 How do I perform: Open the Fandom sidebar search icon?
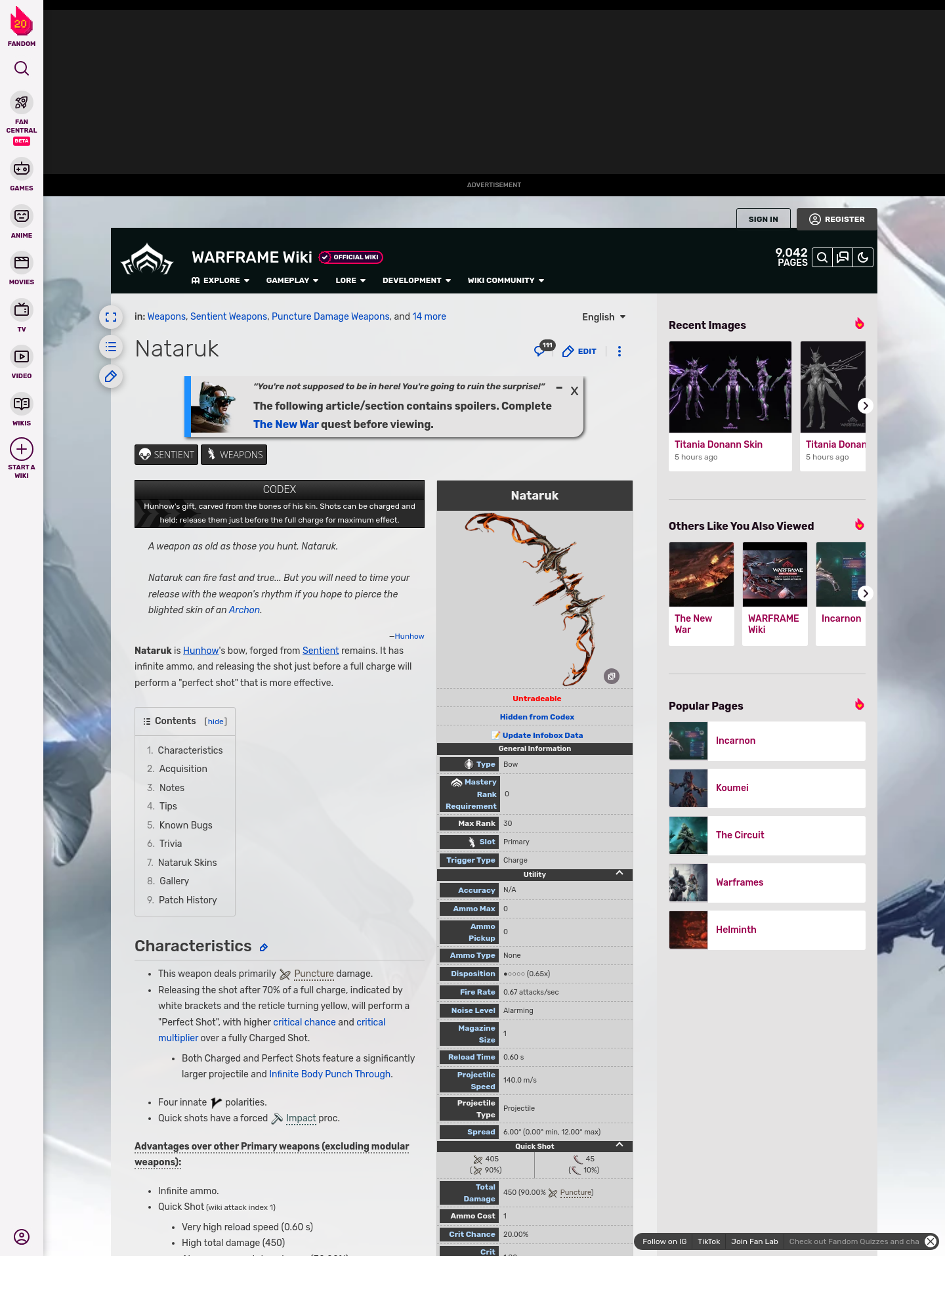coord(22,68)
